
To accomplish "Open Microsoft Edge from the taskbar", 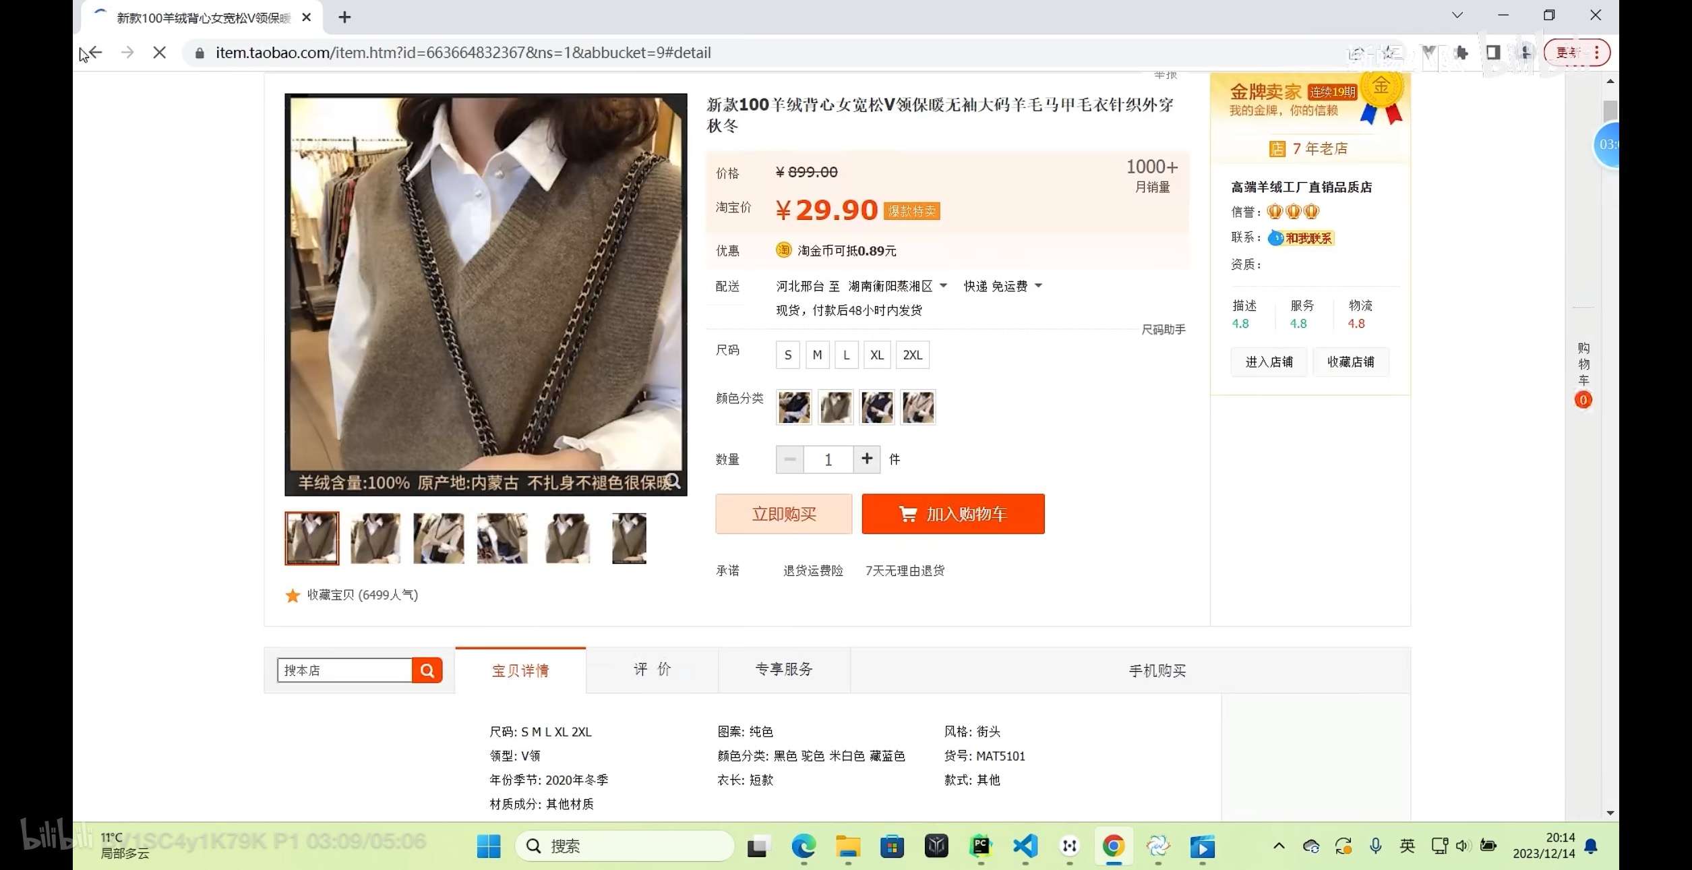I will pos(803,846).
